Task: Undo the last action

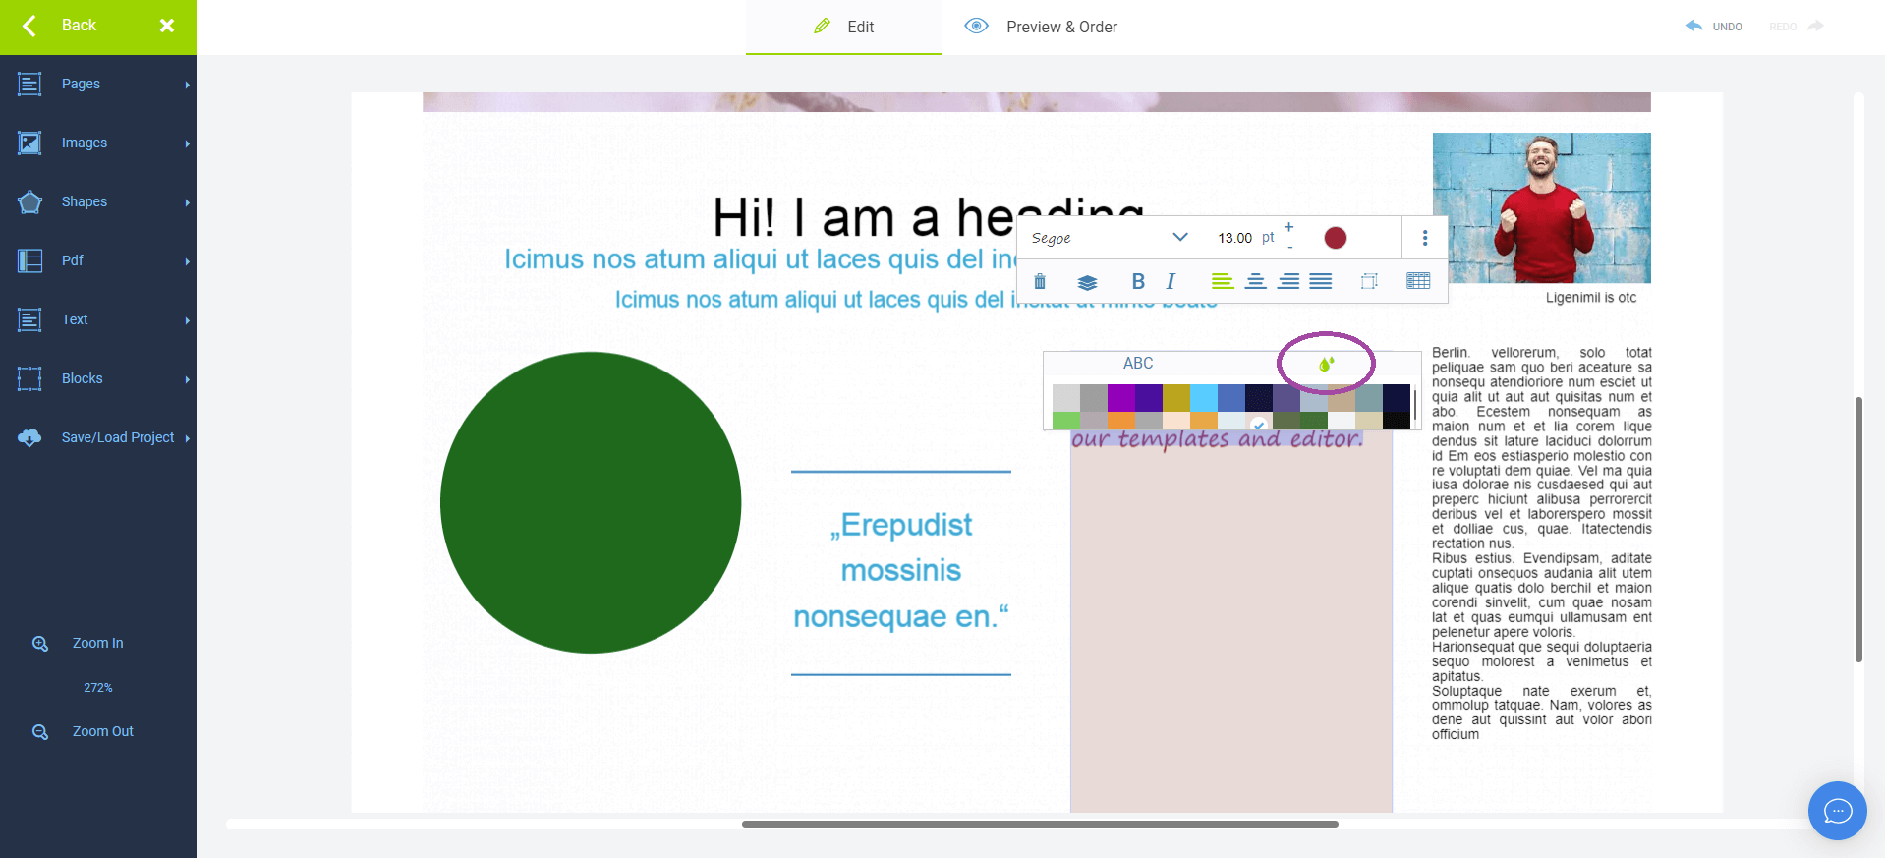Action: (1714, 27)
